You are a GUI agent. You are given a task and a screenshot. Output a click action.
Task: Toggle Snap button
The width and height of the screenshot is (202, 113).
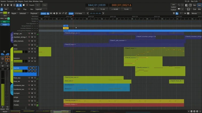[71, 13]
